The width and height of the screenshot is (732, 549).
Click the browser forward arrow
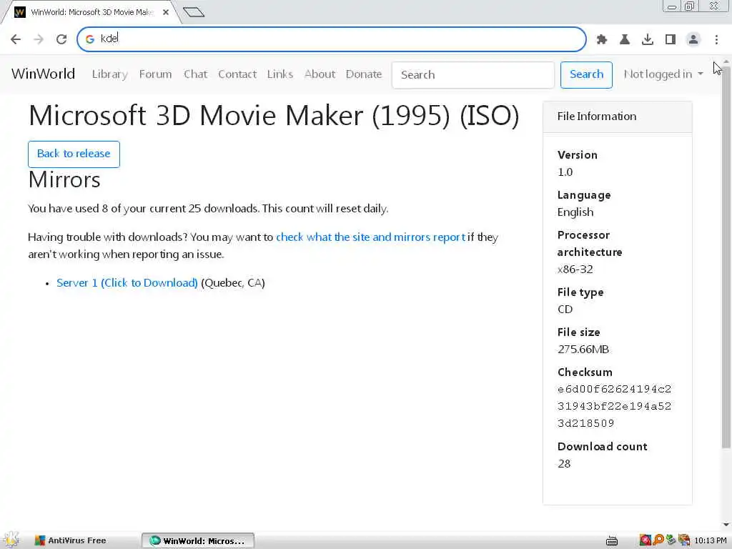[x=39, y=39]
